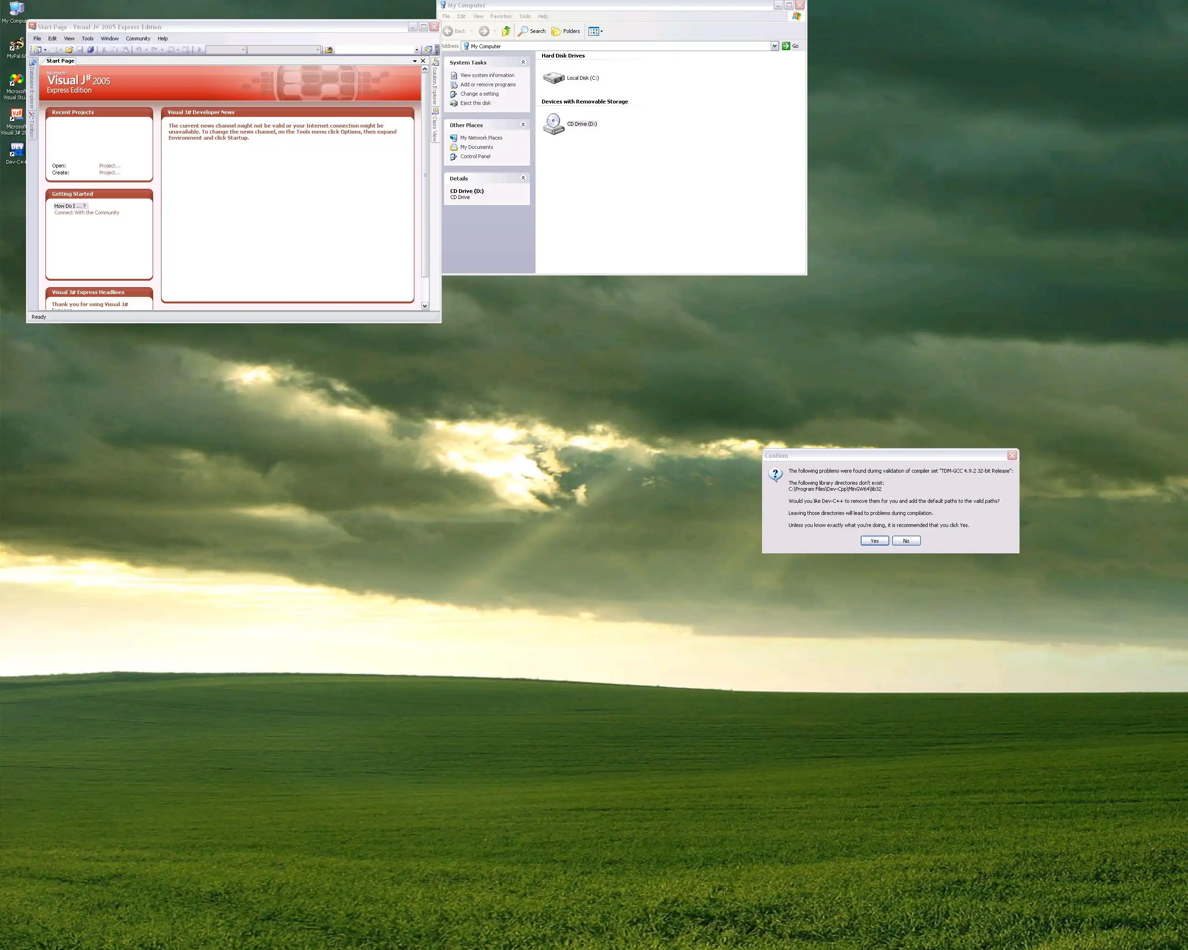Screen dimensions: 1188x950
Task: Select the CD Drive (D:) icon
Action: (554, 124)
